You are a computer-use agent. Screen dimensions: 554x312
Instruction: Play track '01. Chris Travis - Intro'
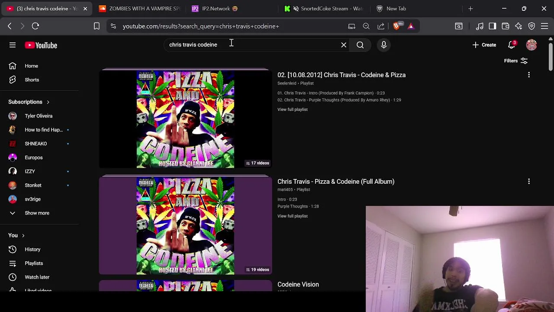click(x=331, y=93)
